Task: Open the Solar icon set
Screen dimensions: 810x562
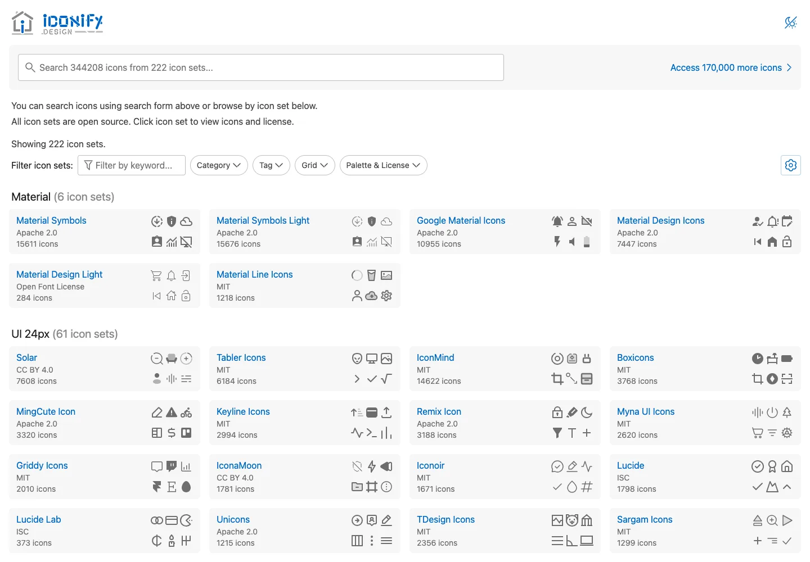Action: click(26, 357)
